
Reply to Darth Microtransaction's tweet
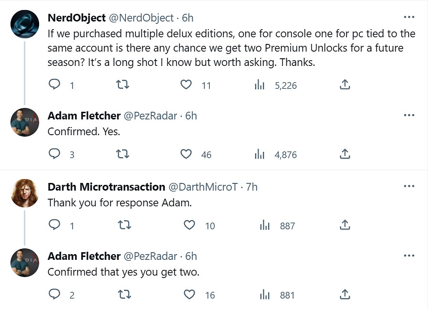tap(55, 225)
